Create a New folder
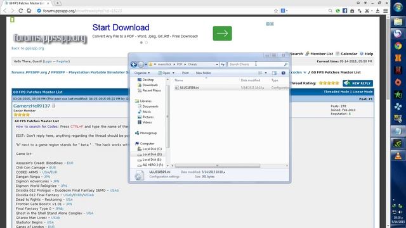Screen dimensions: 406x228 pos(204,73)
